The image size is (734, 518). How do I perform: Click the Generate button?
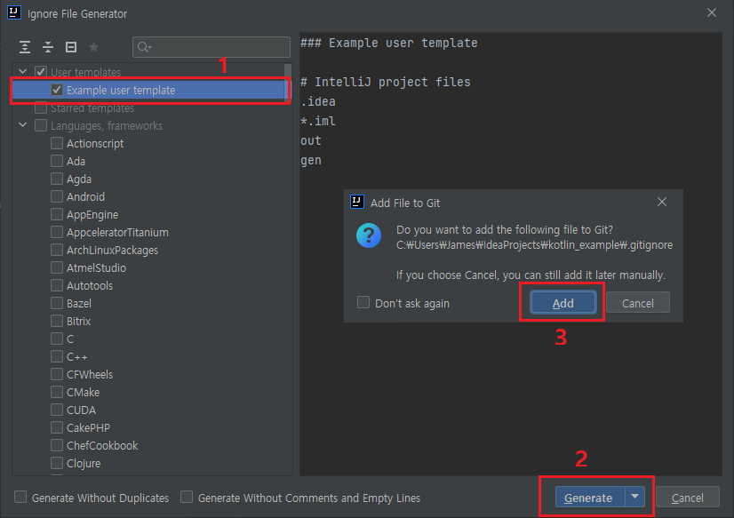[590, 497]
